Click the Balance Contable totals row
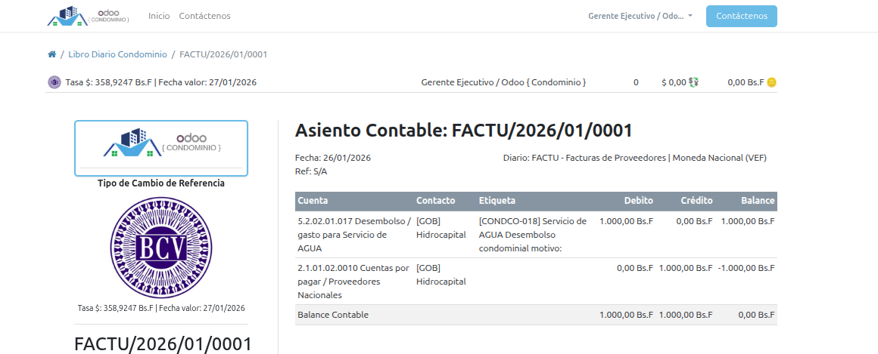Viewport: 878px width, 354px height. (x=333, y=315)
